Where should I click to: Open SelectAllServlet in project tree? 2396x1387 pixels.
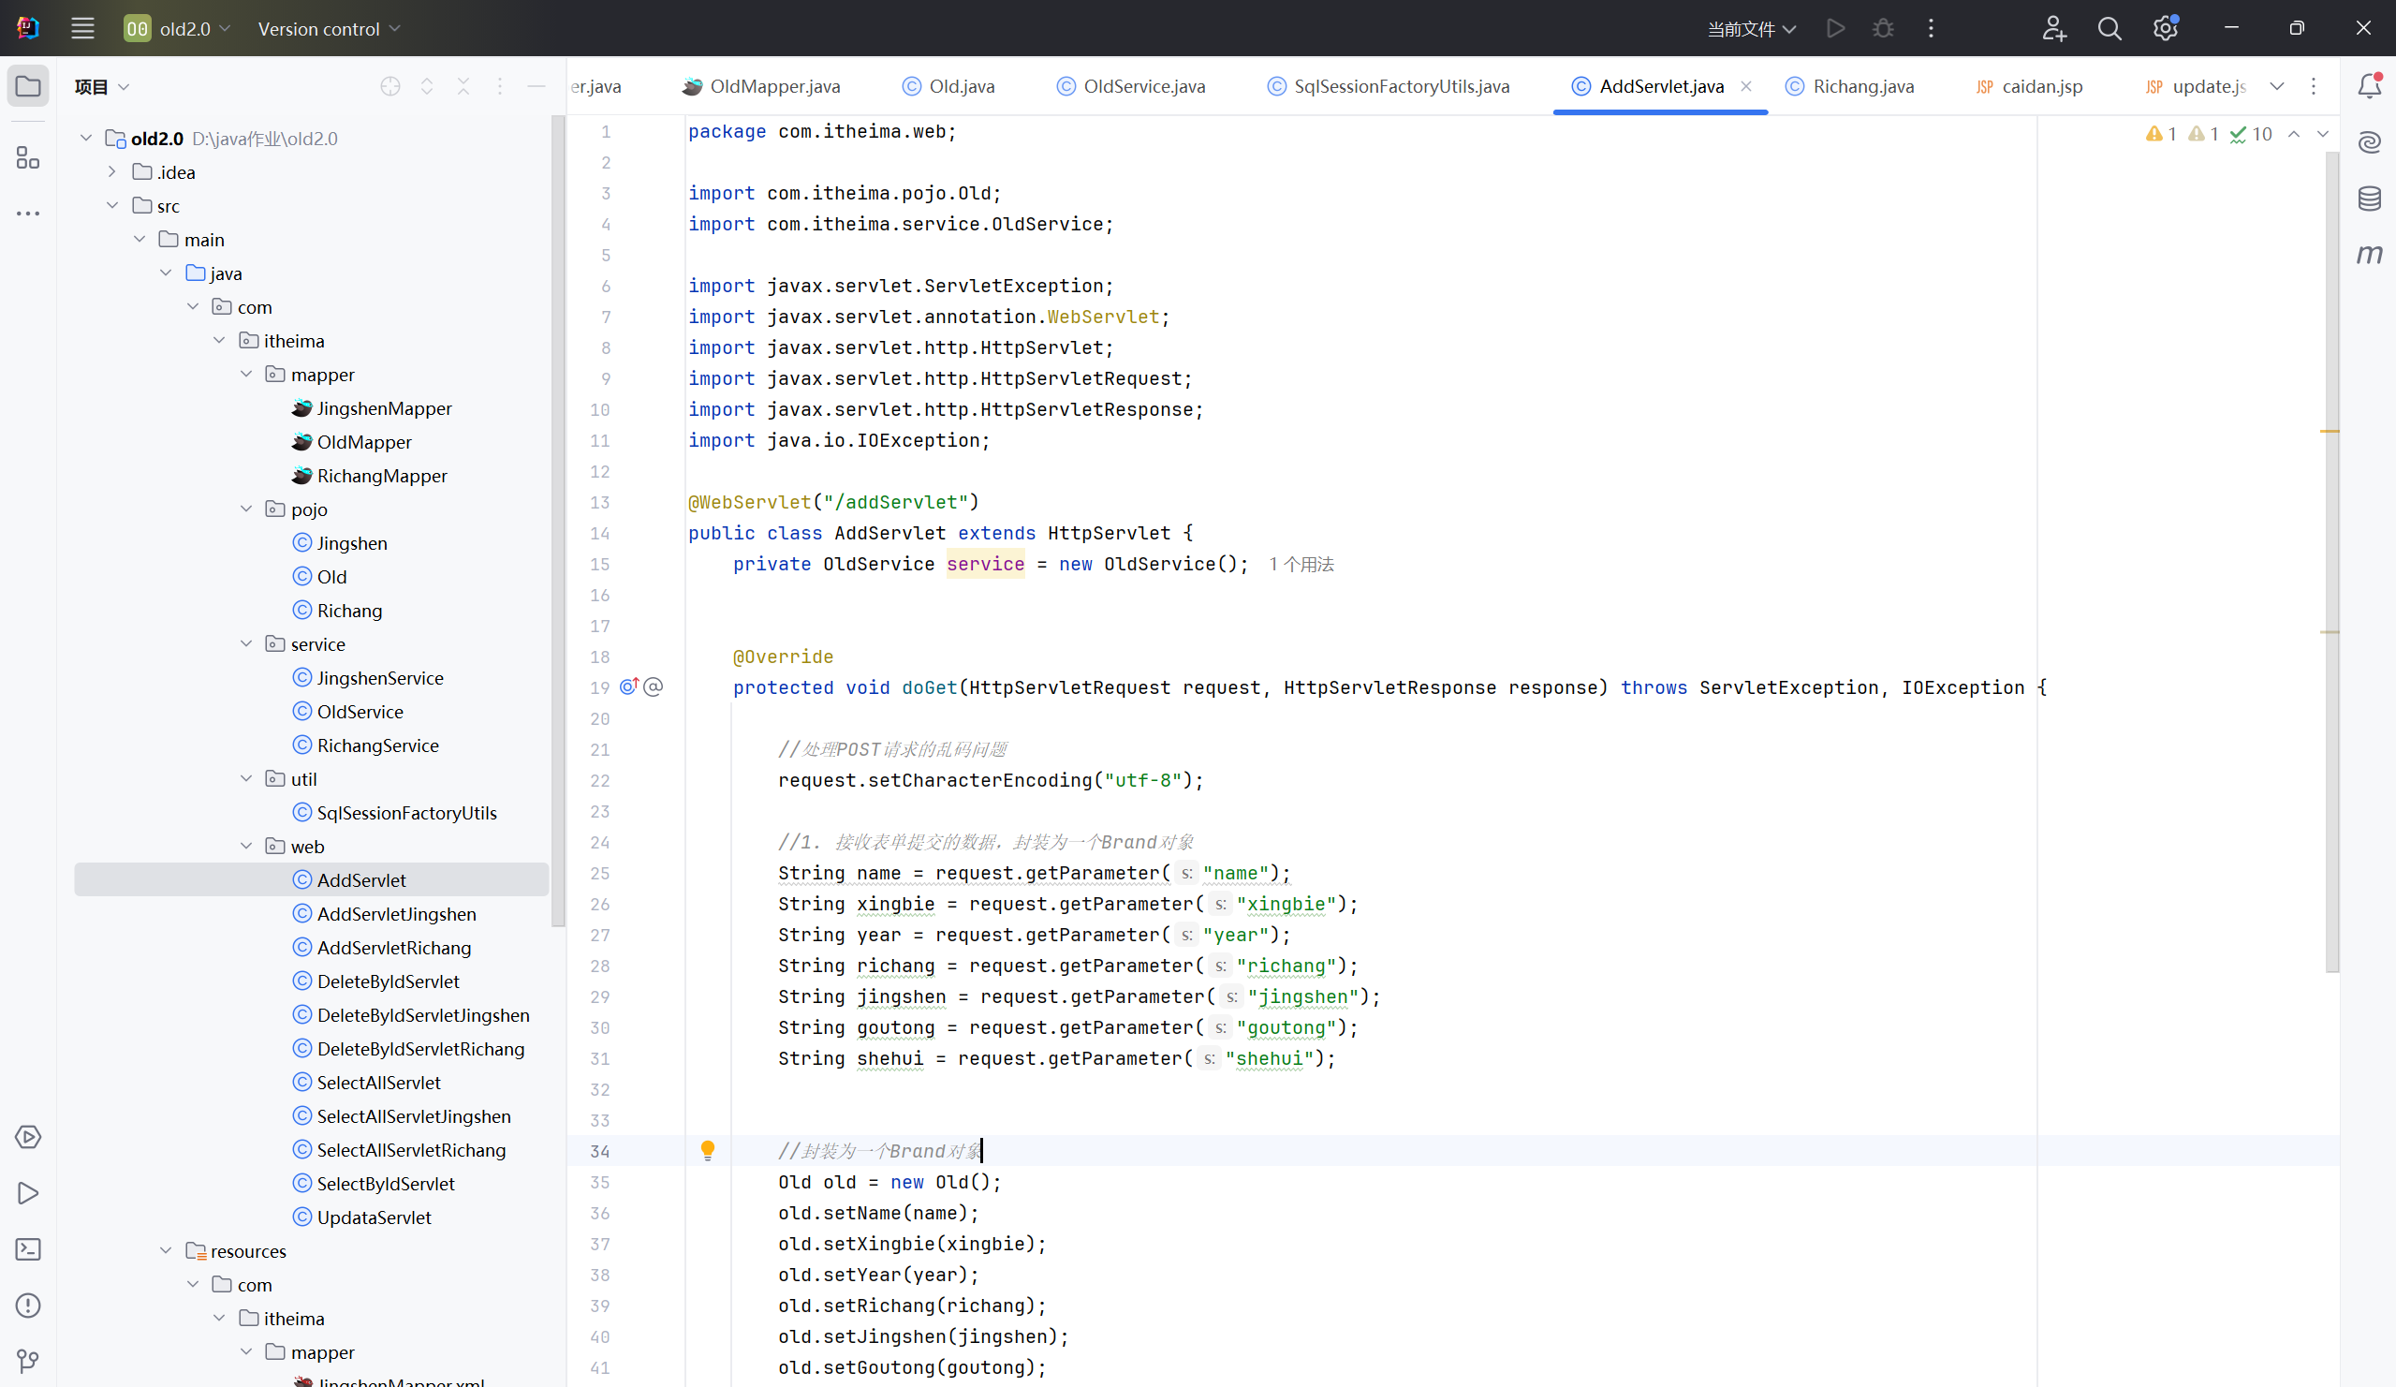coord(378,1083)
